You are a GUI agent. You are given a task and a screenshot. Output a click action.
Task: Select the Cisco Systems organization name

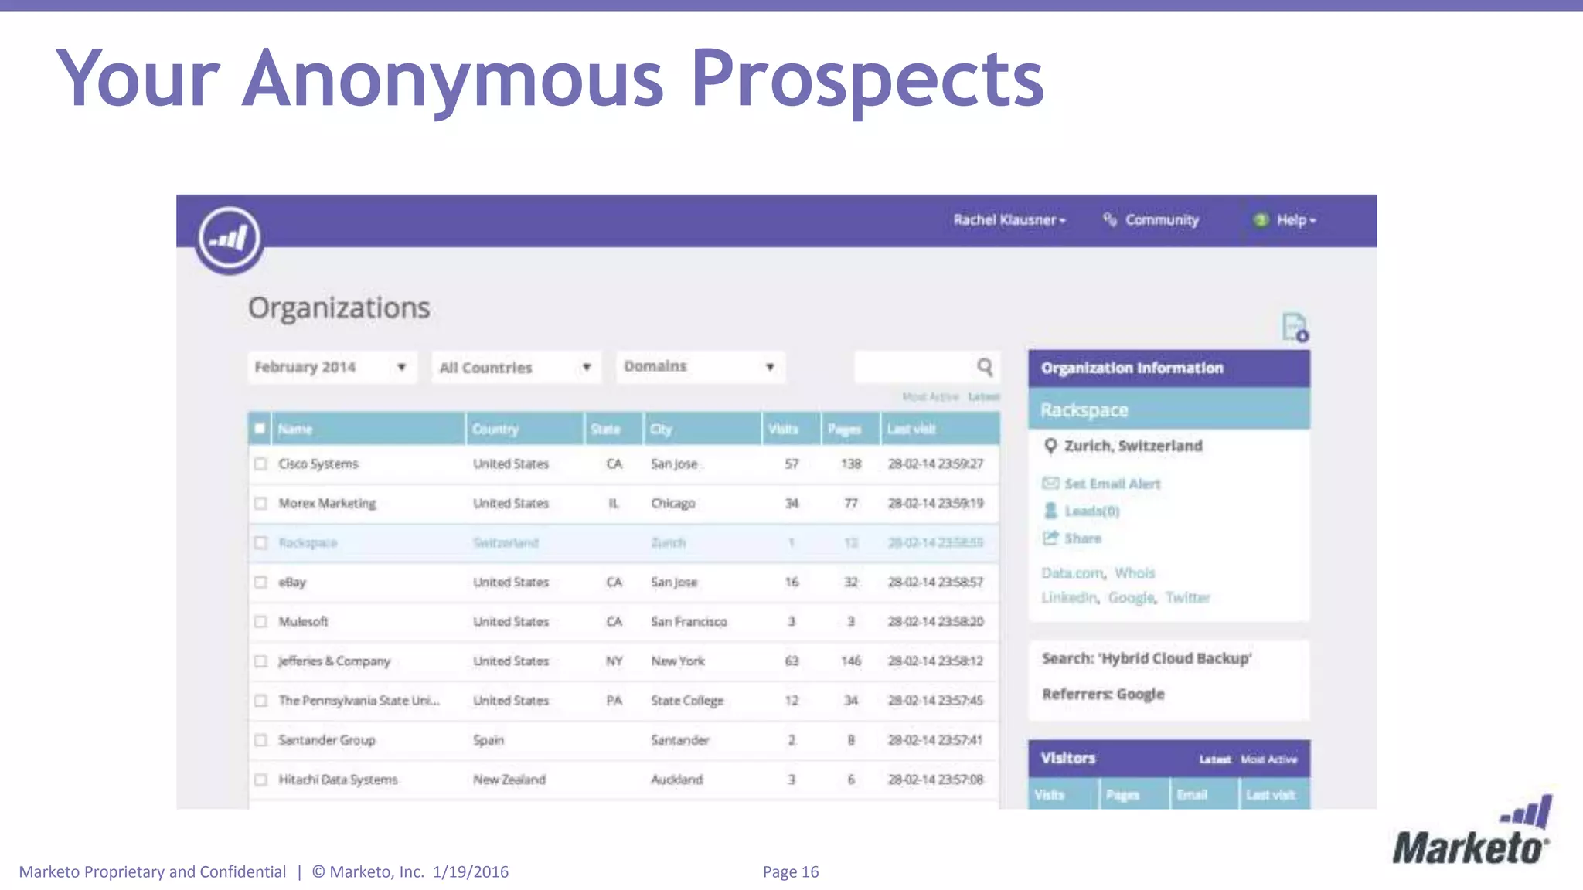tap(318, 464)
